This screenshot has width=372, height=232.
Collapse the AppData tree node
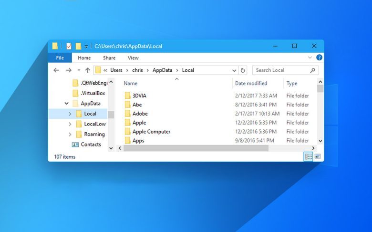pyautogui.click(x=66, y=103)
